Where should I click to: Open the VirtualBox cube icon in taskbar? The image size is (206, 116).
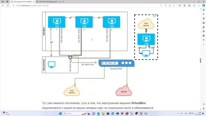(x=122, y=113)
